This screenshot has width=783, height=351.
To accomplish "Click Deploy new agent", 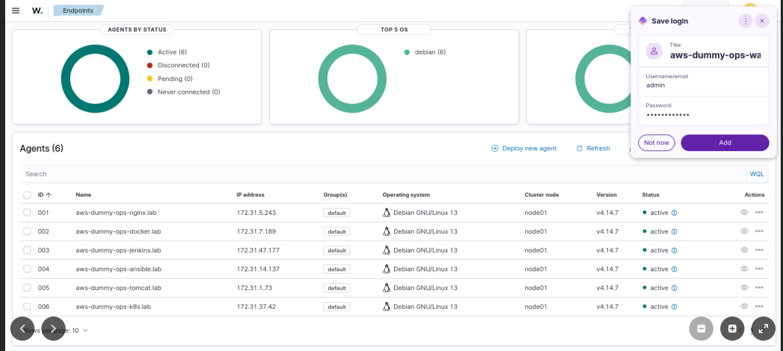I will [524, 148].
